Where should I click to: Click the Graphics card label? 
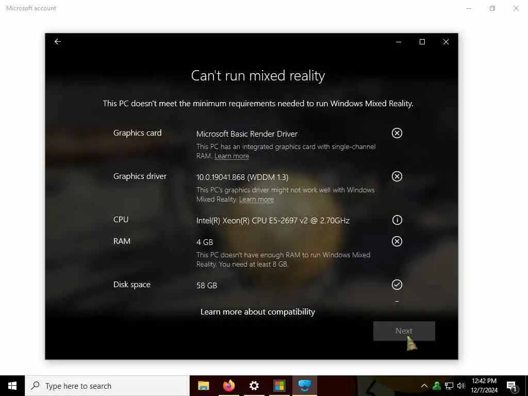click(x=137, y=133)
